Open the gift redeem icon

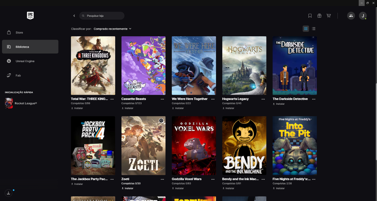point(319,16)
